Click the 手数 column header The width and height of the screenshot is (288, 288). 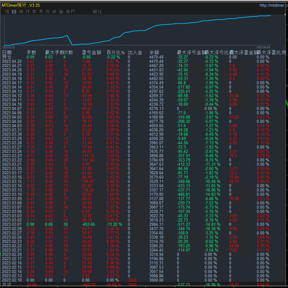(x=31, y=52)
